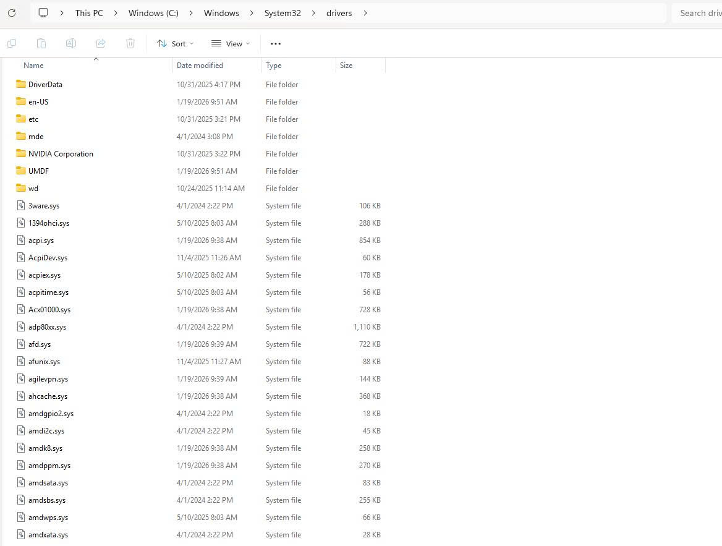
Task: Go to Windows (C:) breadcrumb
Action: click(x=153, y=13)
